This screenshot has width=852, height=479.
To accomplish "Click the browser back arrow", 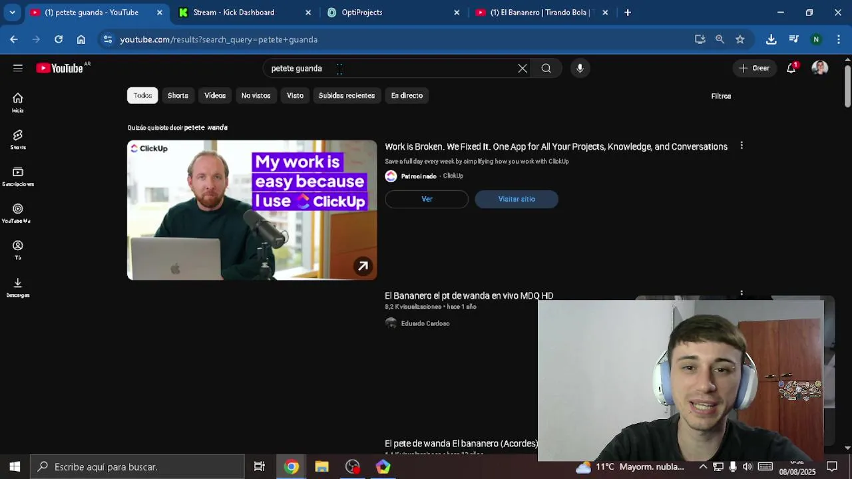I will tap(14, 39).
